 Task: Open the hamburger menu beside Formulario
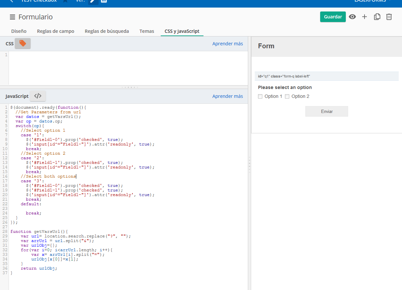12,17
